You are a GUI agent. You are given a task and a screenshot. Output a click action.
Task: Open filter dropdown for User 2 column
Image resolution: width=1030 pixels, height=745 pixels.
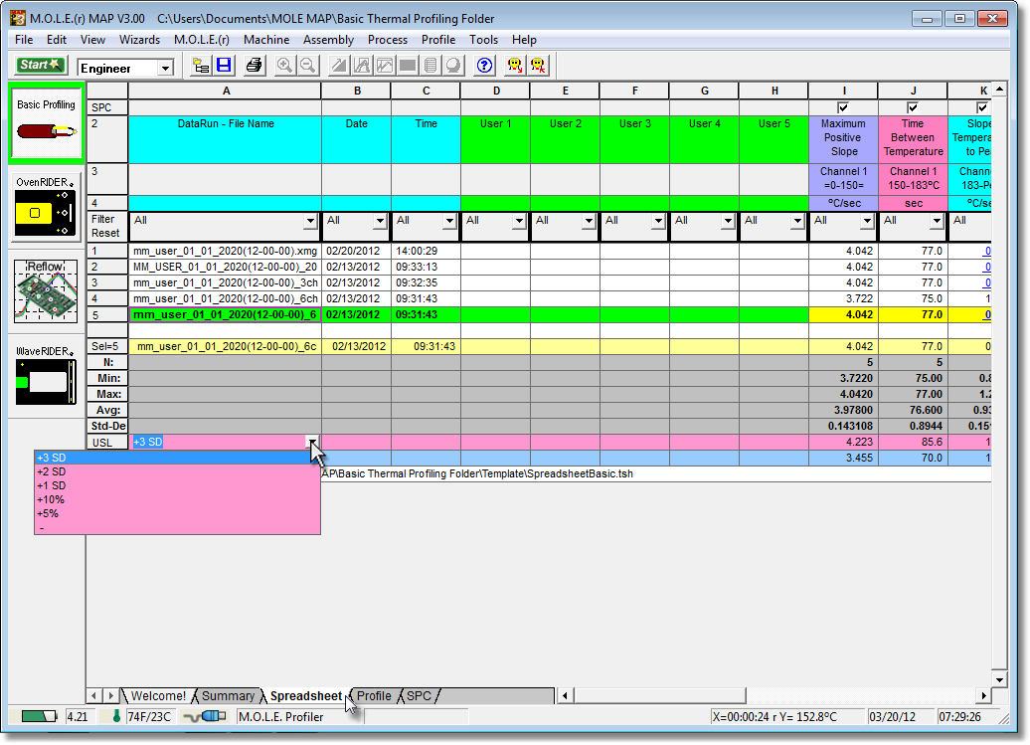coord(590,221)
